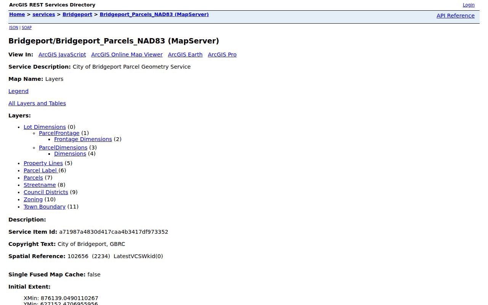
Task: Open the Bridgeport folder breadcrumb
Action: click(x=77, y=14)
